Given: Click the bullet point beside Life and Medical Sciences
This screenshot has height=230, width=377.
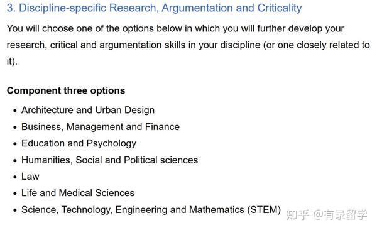Looking at the screenshot, I should point(15,194).
